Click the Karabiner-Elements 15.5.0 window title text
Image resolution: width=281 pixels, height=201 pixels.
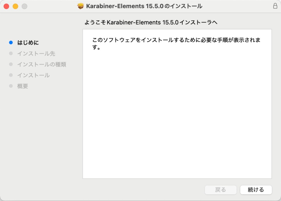pyautogui.click(x=144, y=6)
